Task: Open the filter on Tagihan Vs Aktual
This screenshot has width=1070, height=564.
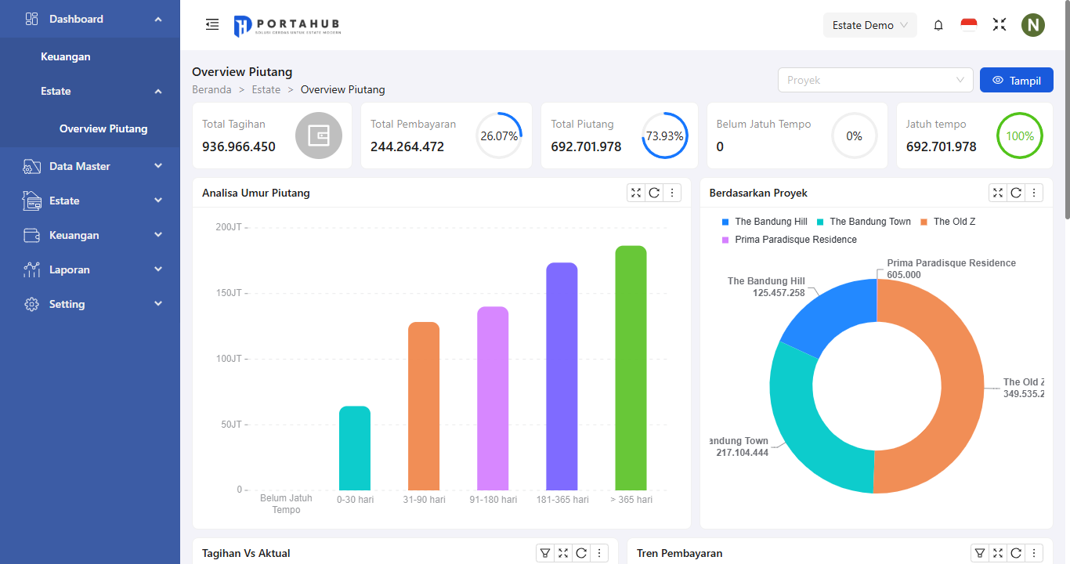Action: (545, 553)
